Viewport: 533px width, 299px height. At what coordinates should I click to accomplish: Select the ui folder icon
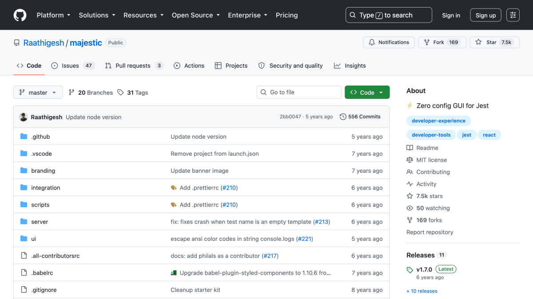point(24,239)
